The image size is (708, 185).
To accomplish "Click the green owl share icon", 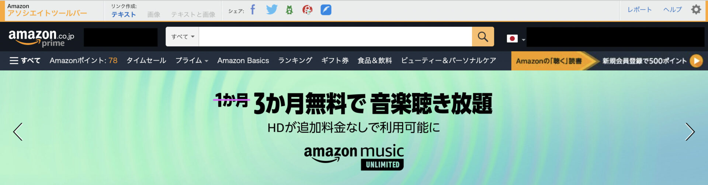I will [289, 10].
